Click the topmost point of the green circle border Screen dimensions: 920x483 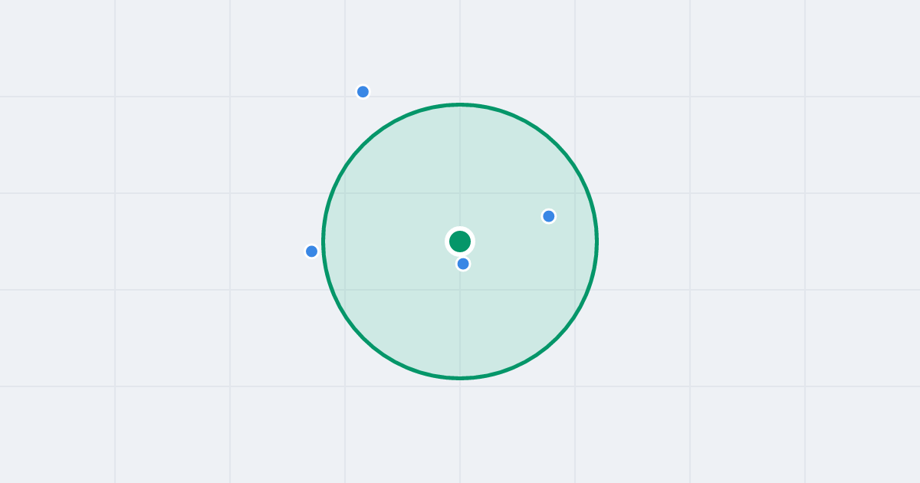click(x=460, y=104)
